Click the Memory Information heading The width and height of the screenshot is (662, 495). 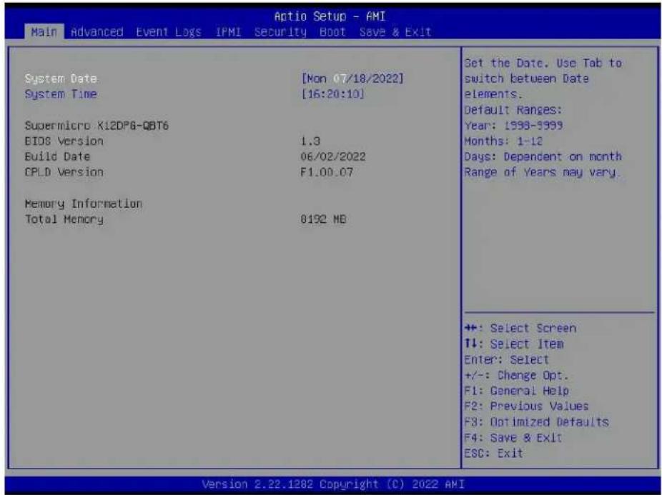(x=84, y=204)
